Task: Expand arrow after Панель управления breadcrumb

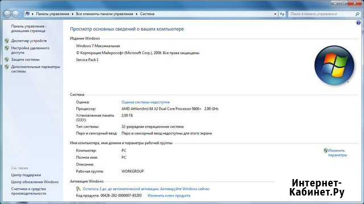Action: click(72, 14)
